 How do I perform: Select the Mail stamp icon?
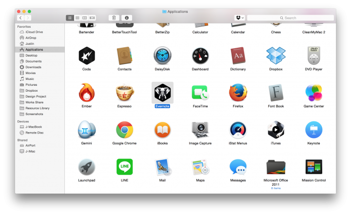tap(163, 167)
